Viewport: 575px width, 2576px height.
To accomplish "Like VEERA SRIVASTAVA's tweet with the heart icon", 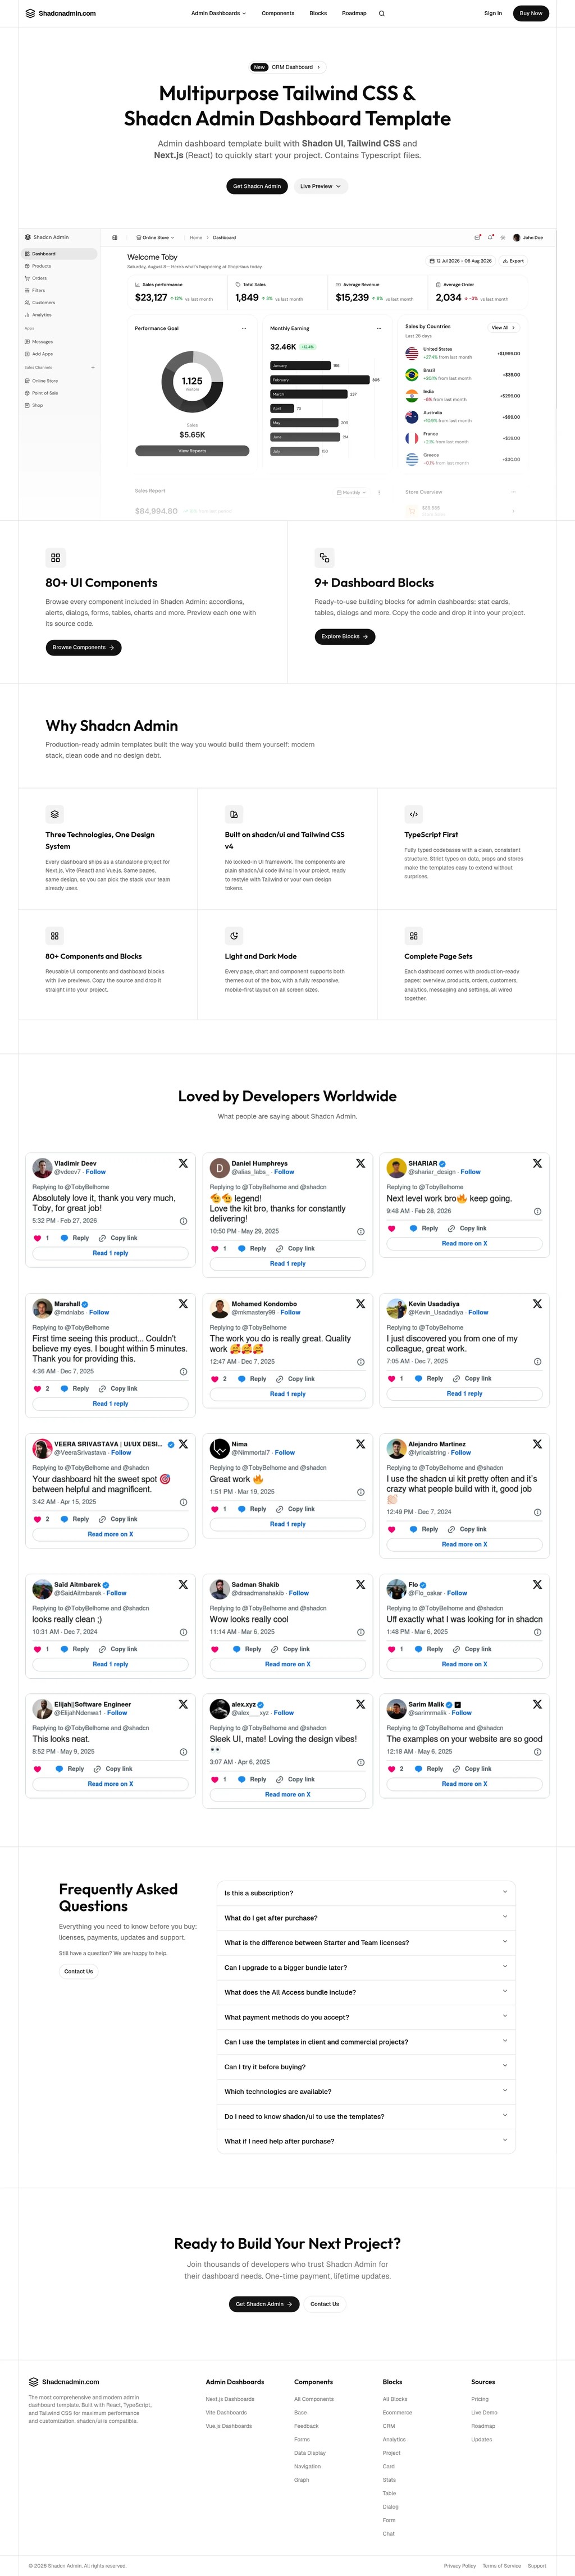I will click(x=37, y=1518).
